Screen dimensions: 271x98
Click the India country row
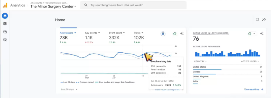[x=228, y=81]
